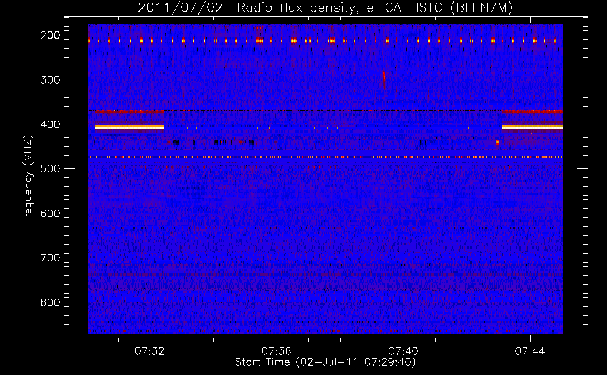Click the 600 frequency tick label
The image size is (607, 375).
pos(50,213)
